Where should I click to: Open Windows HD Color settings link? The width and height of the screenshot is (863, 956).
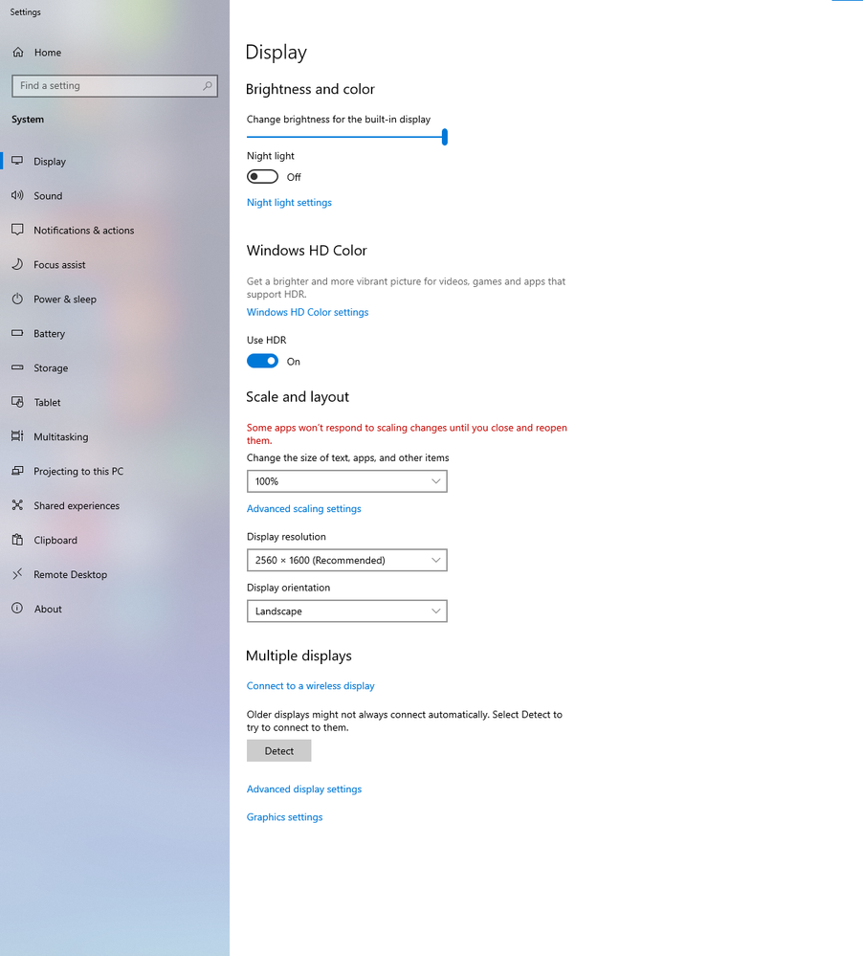tap(307, 312)
